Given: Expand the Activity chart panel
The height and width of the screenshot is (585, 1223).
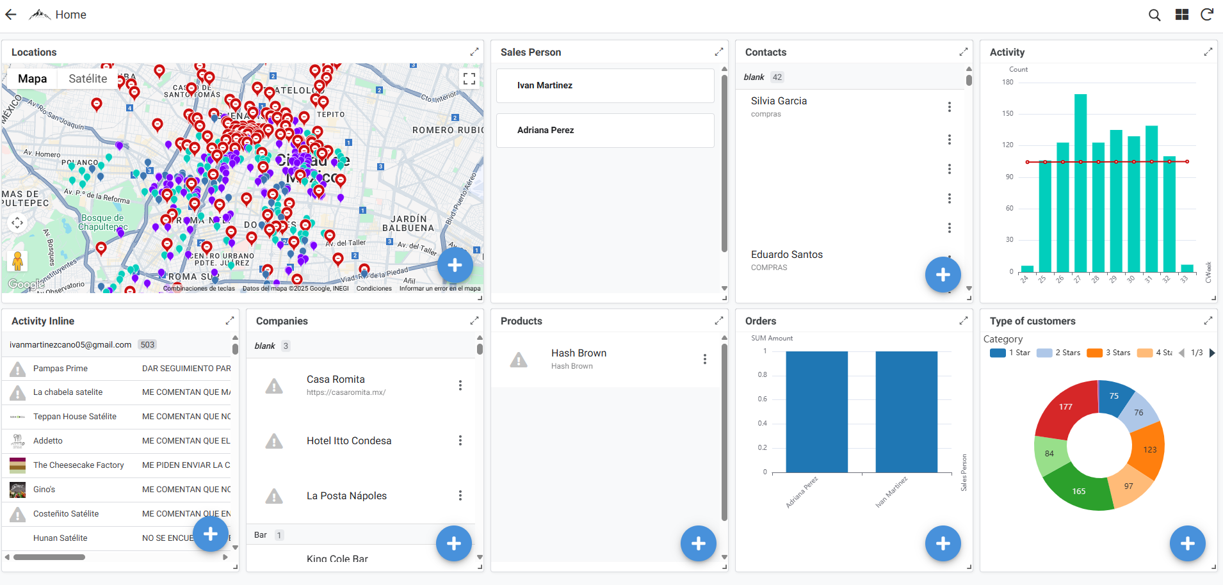Looking at the screenshot, I should coord(1208,52).
